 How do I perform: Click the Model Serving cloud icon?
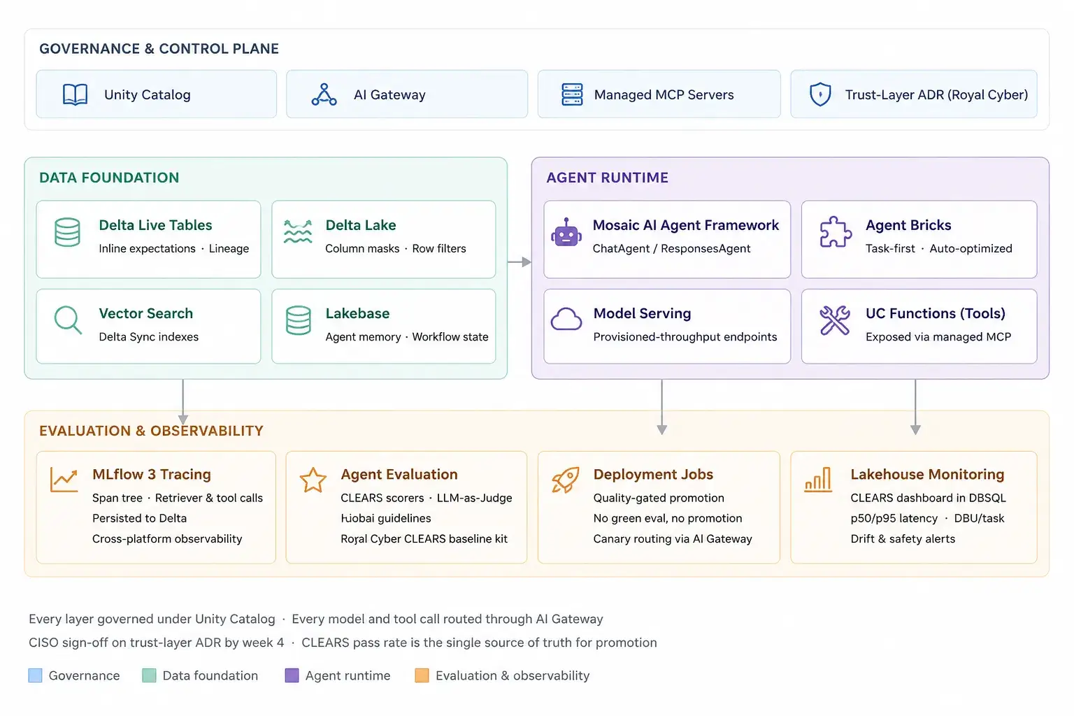coord(566,319)
